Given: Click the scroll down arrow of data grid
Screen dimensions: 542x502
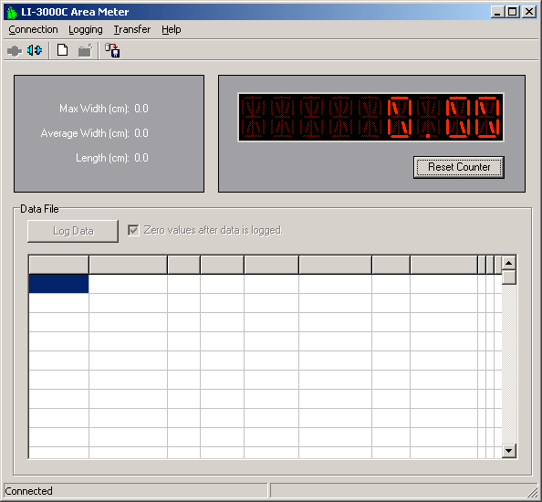Looking at the screenshot, I should (x=509, y=451).
